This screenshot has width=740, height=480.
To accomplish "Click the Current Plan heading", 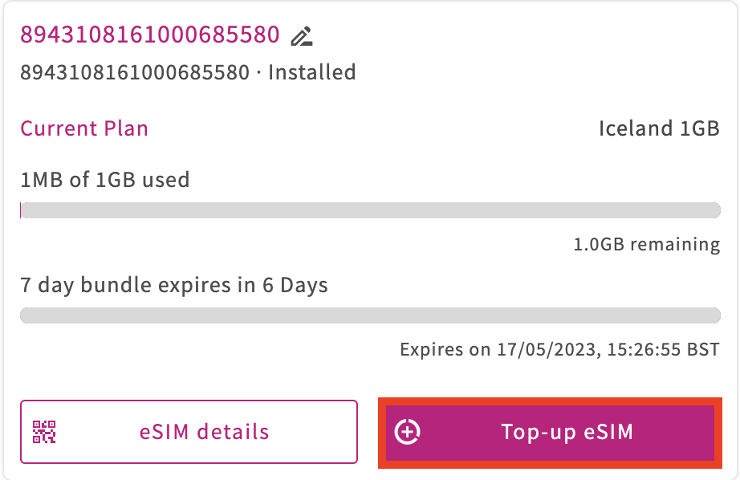I will tap(84, 128).
